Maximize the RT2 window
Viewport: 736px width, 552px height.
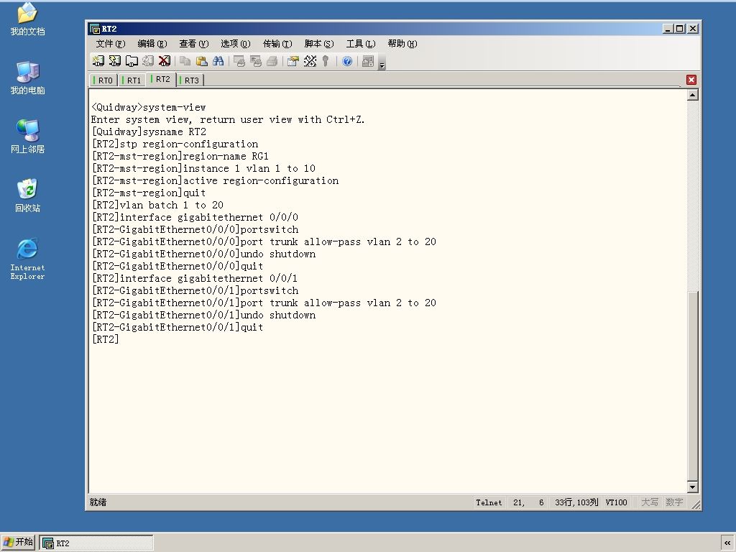[x=679, y=29]
